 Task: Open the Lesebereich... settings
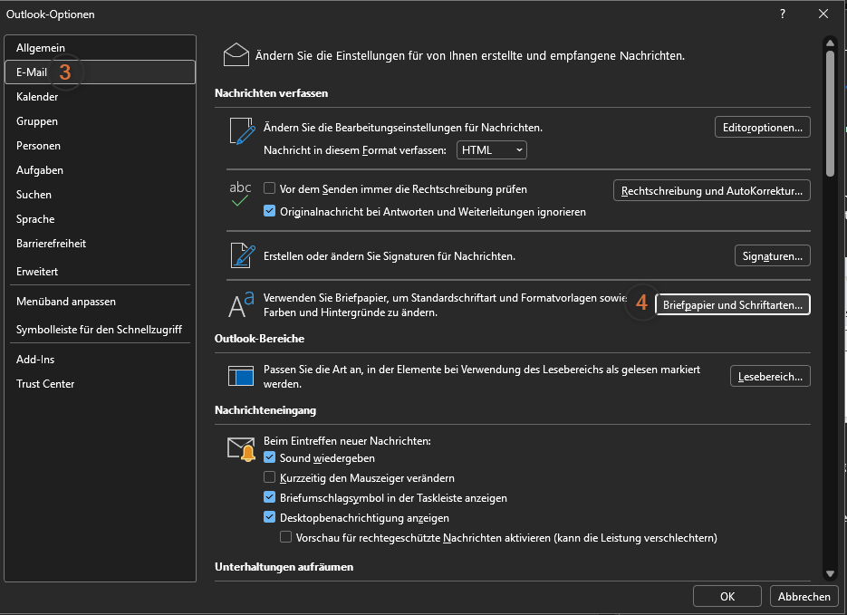pyautogui.click(x=770, y=377)
